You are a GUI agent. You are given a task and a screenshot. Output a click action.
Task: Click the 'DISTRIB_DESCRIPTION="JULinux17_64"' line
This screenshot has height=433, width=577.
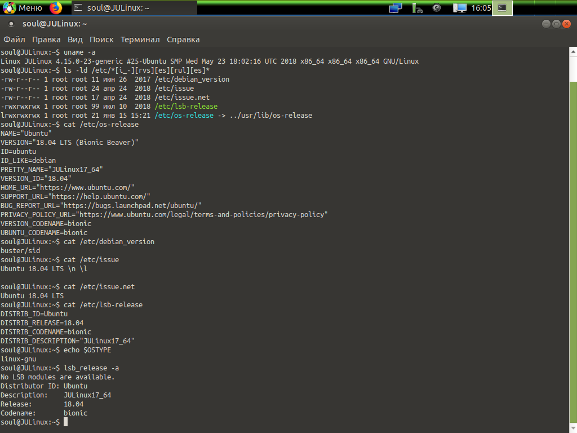tap(68, 341)
